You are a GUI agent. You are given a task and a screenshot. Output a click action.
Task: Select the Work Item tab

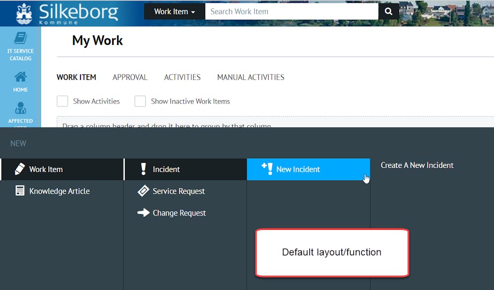[x=77, y=77]
